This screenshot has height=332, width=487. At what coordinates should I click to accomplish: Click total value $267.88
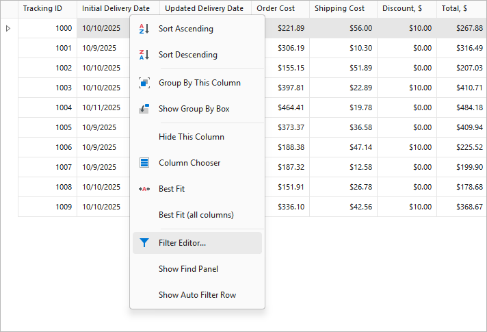click(462, 28)
